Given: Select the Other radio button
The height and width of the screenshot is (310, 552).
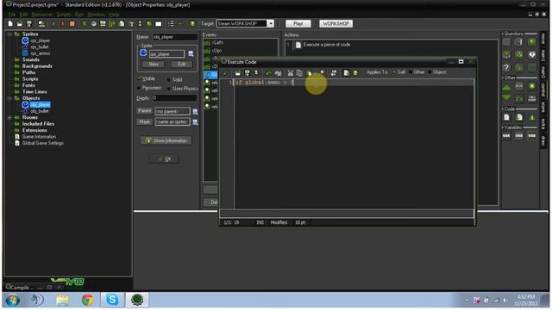Looking at the screenshot, I should click(x=411, y=72).
